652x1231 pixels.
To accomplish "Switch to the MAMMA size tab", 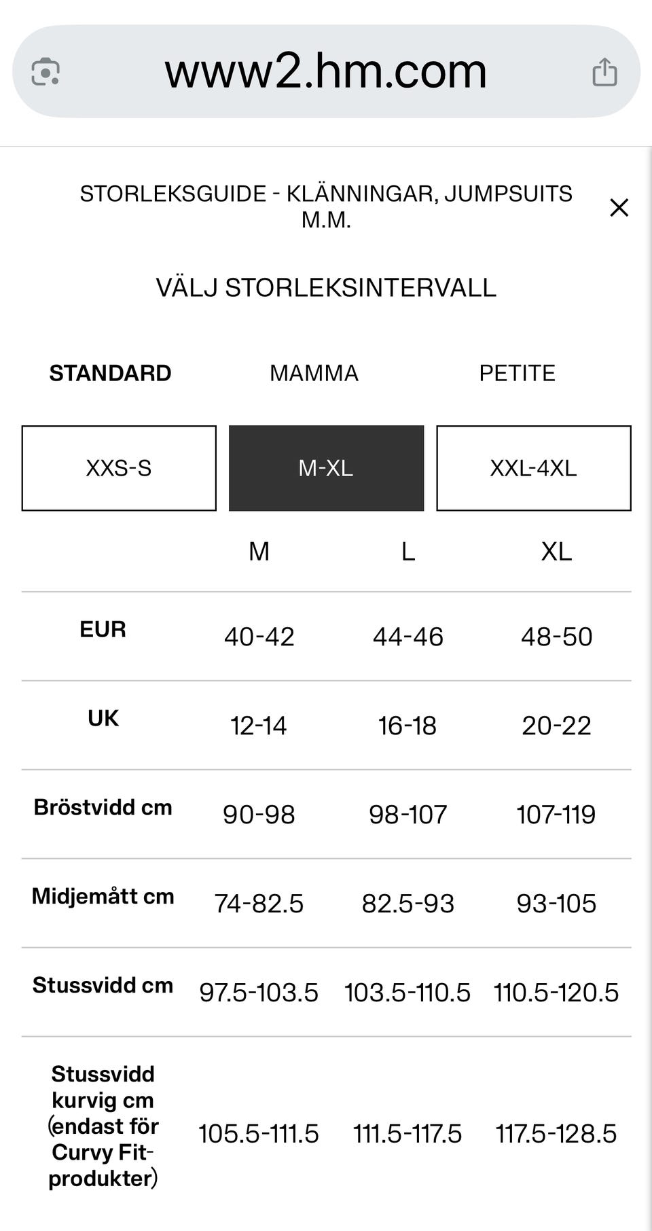I will pos(314,373).
